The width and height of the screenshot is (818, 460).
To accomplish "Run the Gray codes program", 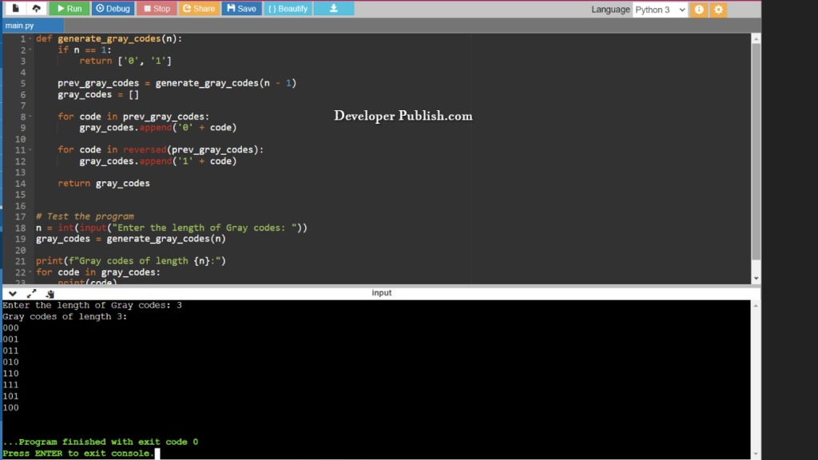I will [69, 8].
